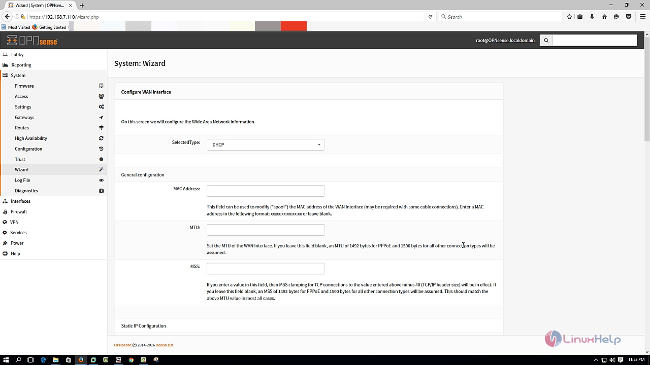Open Task View on the taskbar
The height and width of the screenshot is (365, 650).
tap(30, 360)
